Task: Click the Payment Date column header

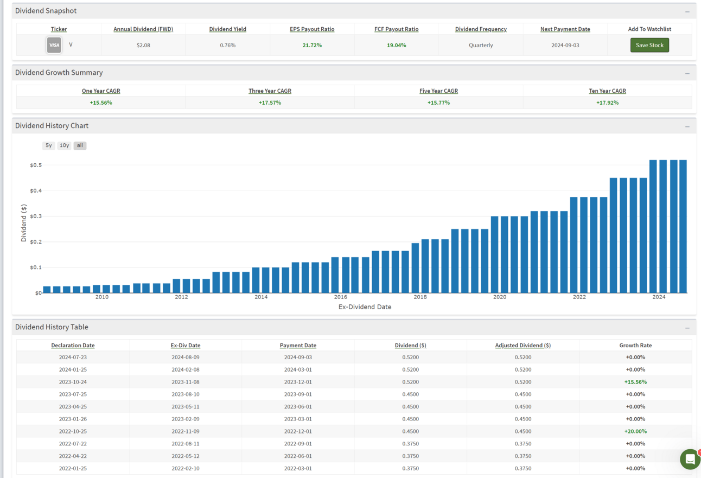Action: [298, 346]
